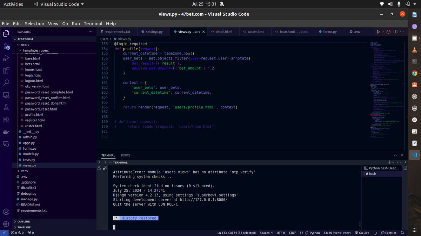
Task: Open the Remote Explorer view
Action: click(x=6, y=95)
